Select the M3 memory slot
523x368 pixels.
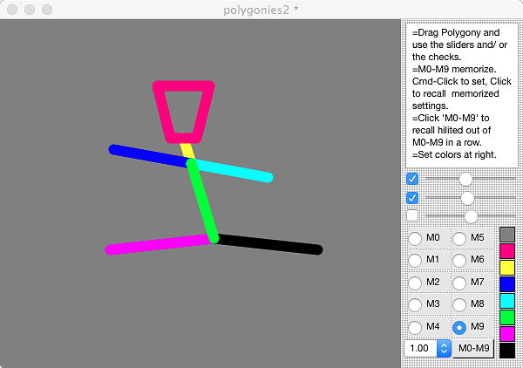(416, 304)
